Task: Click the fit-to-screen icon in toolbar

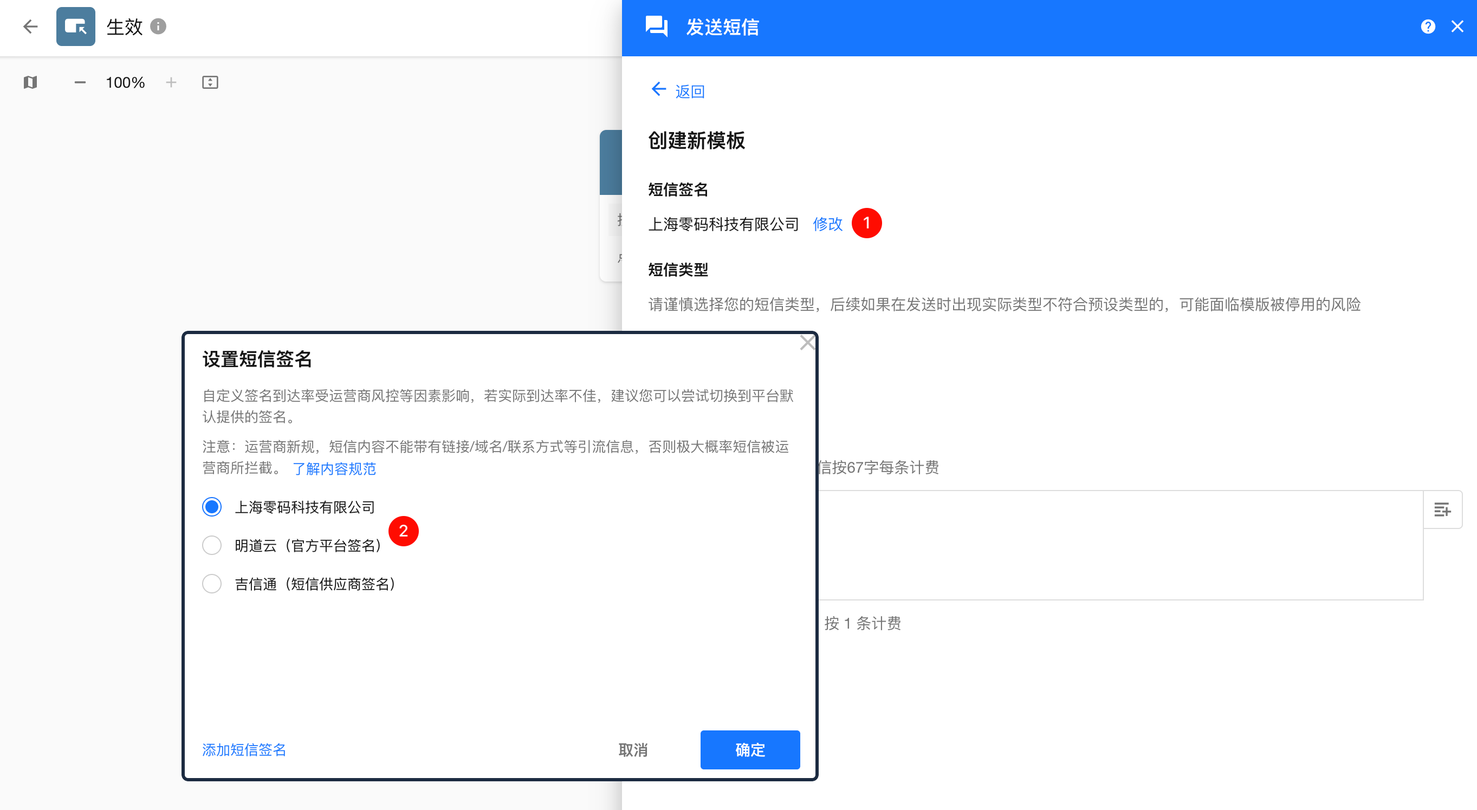Action: (x=210, y=82)
